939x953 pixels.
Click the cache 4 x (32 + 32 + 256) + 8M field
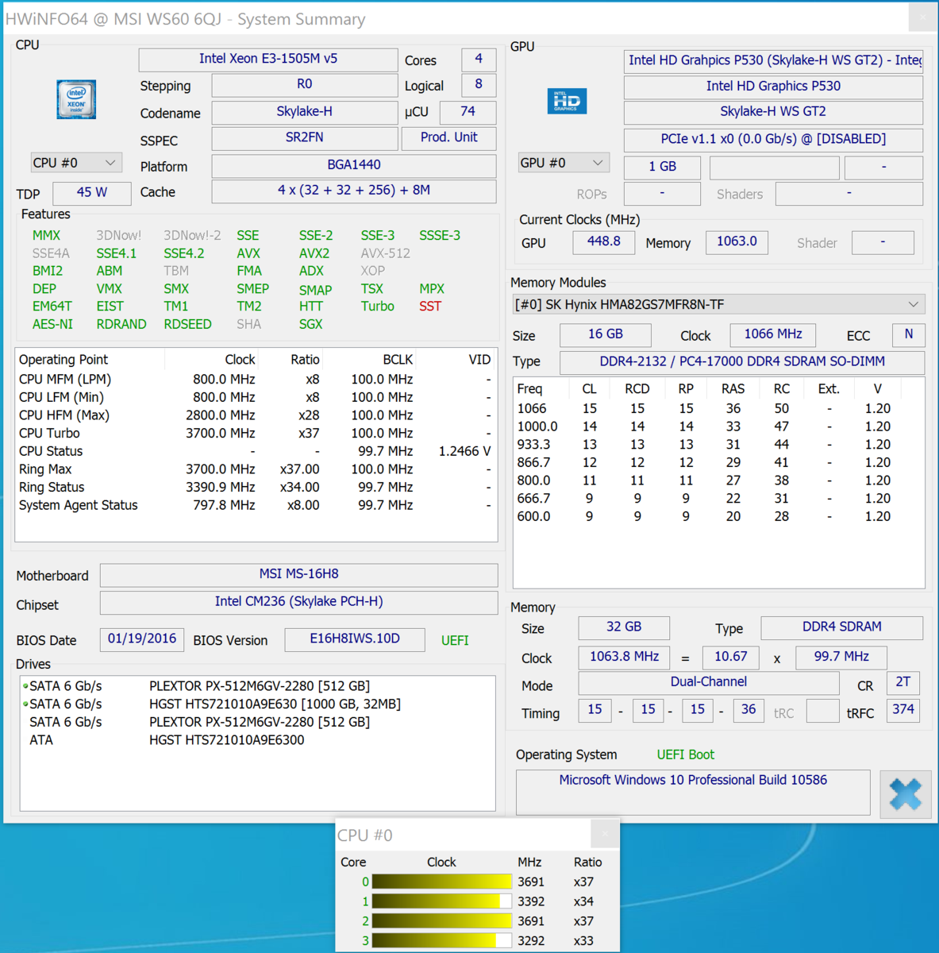coord(354,191)
